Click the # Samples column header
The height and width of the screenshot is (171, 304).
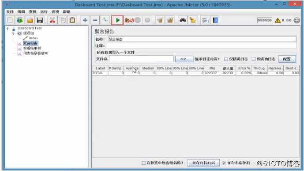[x=116, y=68]
